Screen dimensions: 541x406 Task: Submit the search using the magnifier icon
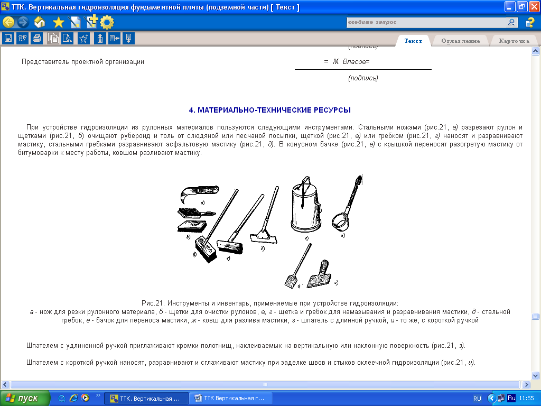[511, 22]
